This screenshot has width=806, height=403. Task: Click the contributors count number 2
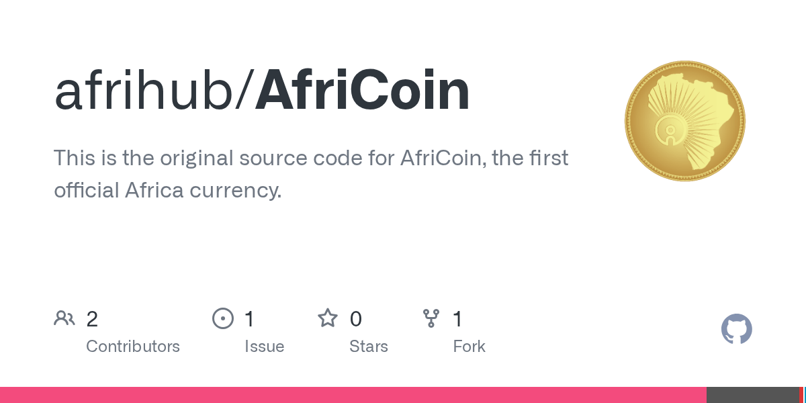(x=93, y=319)
